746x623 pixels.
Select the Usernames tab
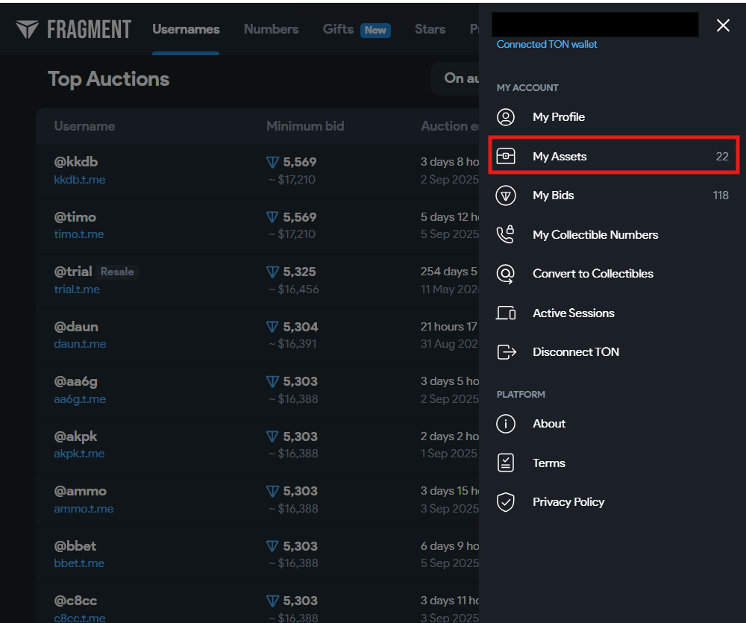(186, 29)
